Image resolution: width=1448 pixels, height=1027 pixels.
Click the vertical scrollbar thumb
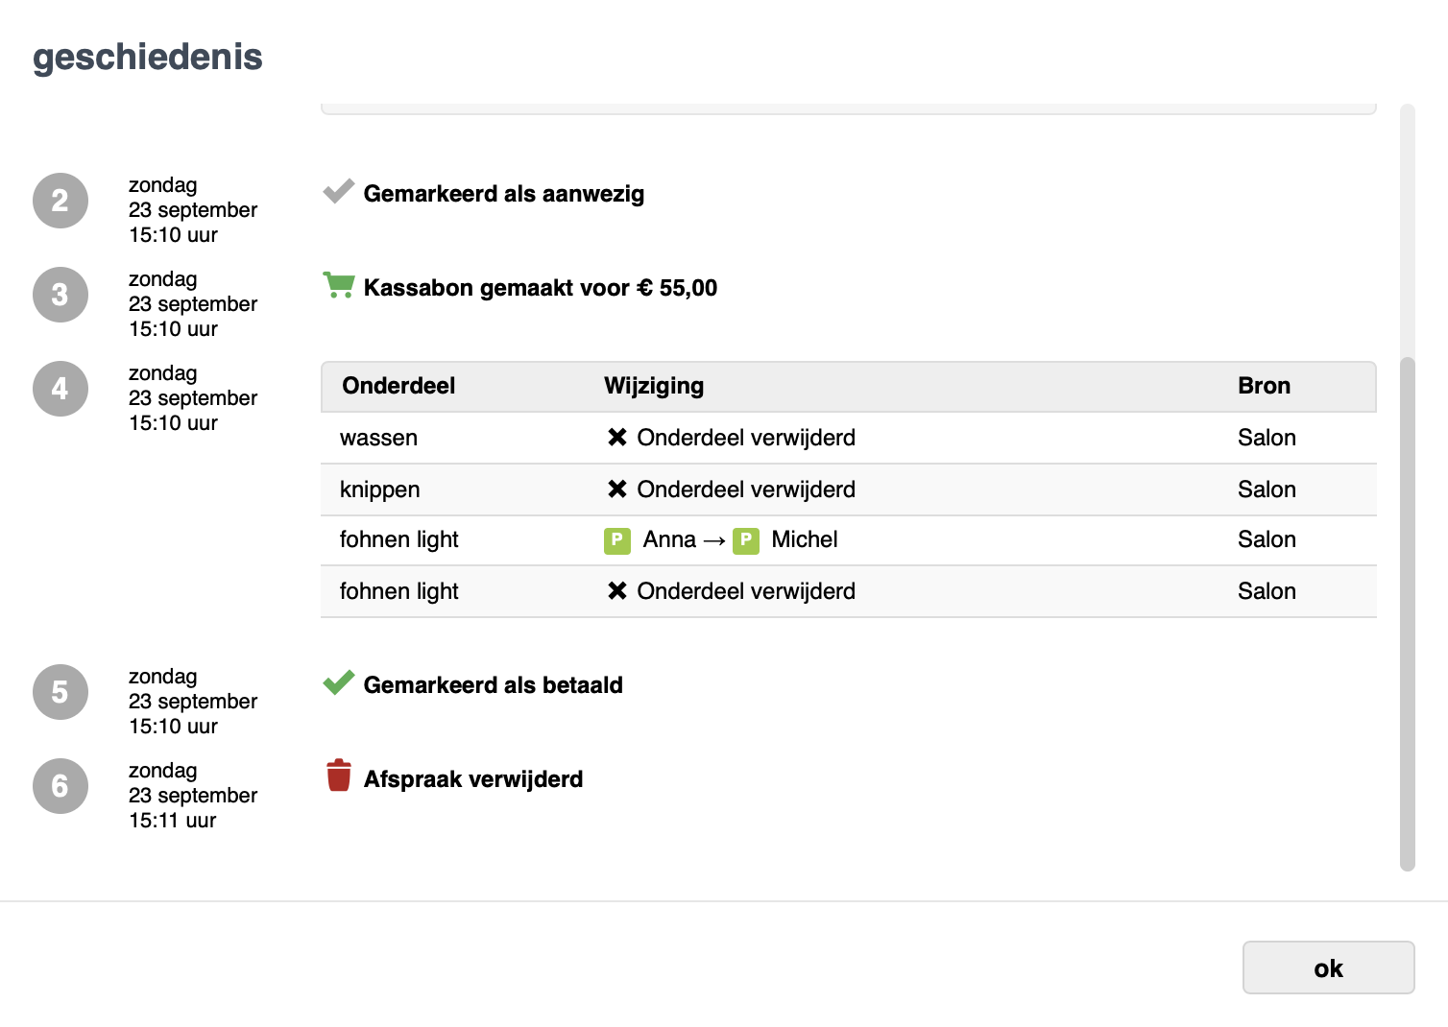pyautogui.click(x=1408, y=614)
